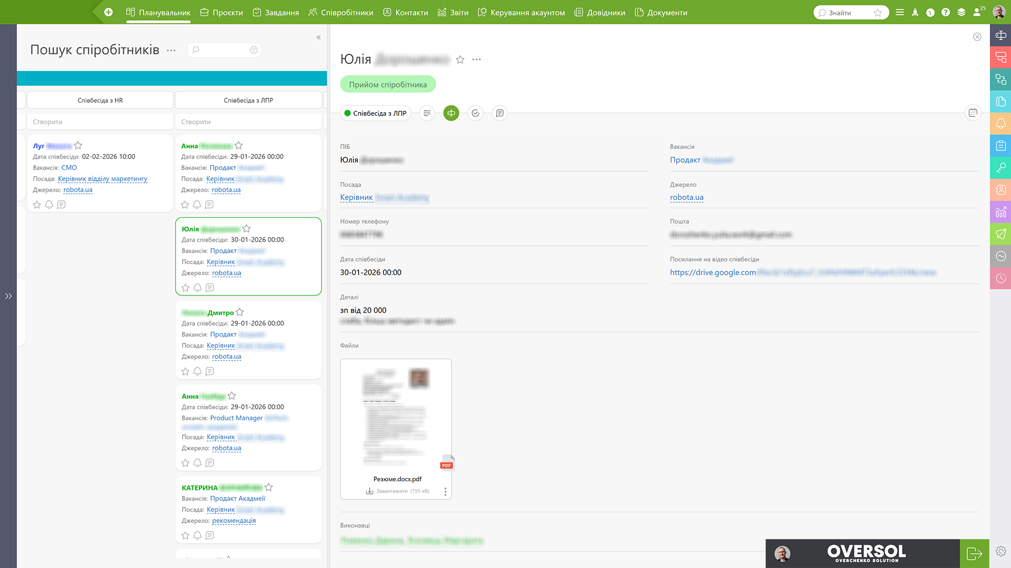The height and width of the screenshot is (568, 1011).
Task: Open user notifications icon with 25 badge
Action: [x=978, y=12]
